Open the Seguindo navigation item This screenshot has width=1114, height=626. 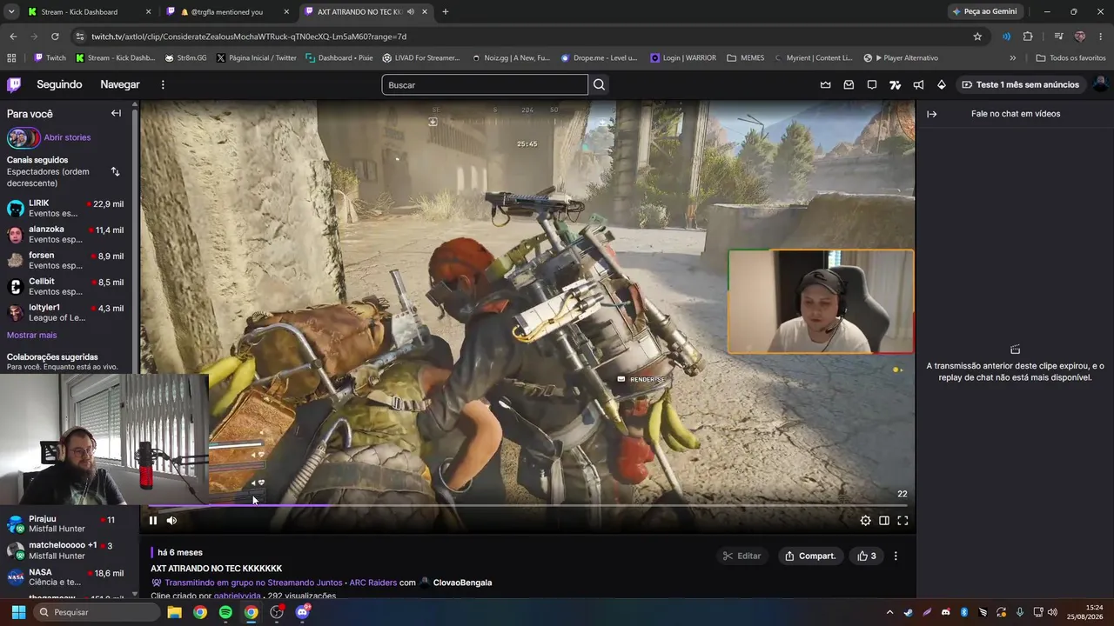click(x=59, y=84)
